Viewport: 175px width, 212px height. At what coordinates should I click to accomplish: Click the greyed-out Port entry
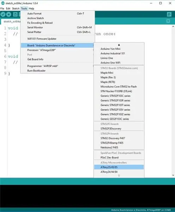coord(58,55)
